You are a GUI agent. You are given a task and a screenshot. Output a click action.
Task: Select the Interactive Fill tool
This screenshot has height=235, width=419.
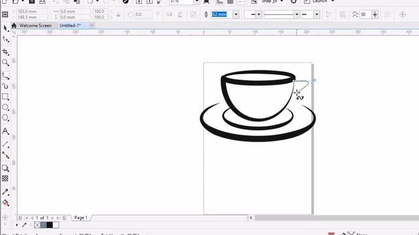click(5, 203)
